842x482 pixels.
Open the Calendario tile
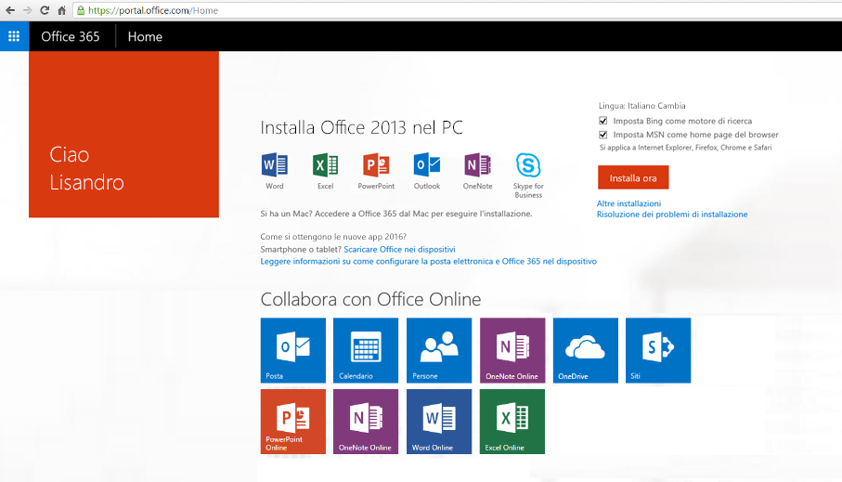click(366, 350)
